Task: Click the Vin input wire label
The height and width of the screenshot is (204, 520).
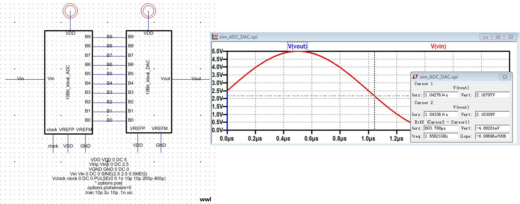Action: 21,79
